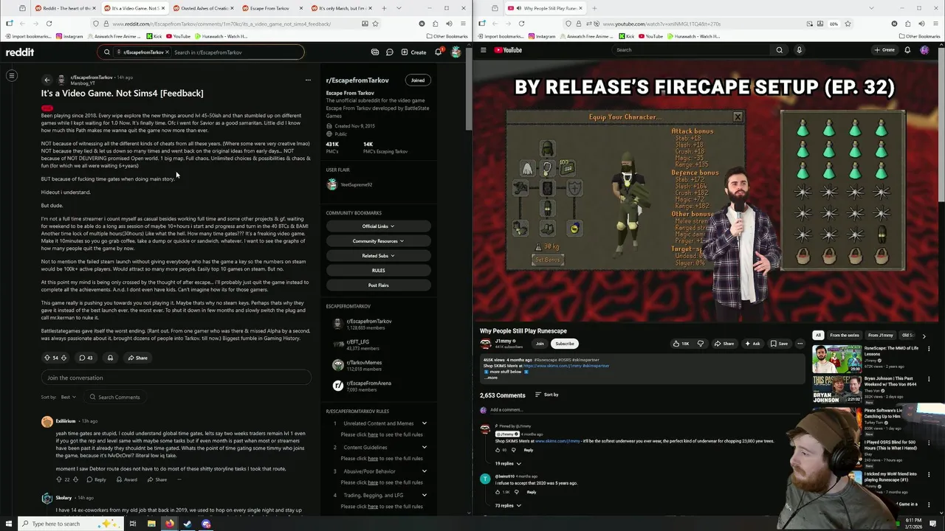The width and height of the screenshot is (945, 531).
Task: Open the post's 43 comments button
Action: (86, 358)
